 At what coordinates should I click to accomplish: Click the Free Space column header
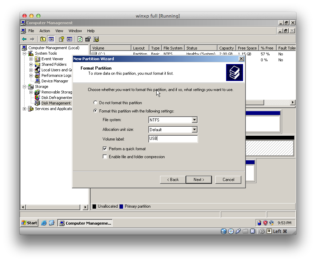pyautogui.click(x=247, y=48)
